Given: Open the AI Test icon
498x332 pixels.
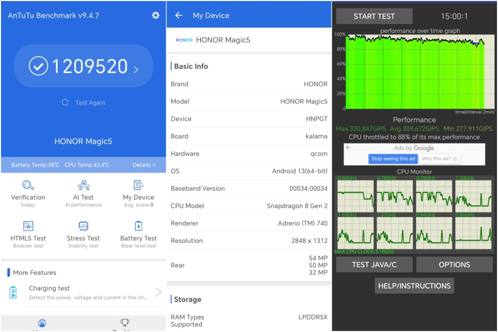Looking at the screenshot, I should pyautogui.click(x=83, y=185).
